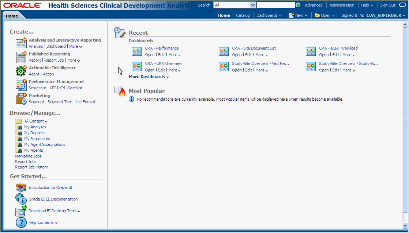Image resolution: width=409 pixels, height=233 pixels.
Task: Click the CRA - CRA Overview dashboard icon
Action: tap(137, 67)
